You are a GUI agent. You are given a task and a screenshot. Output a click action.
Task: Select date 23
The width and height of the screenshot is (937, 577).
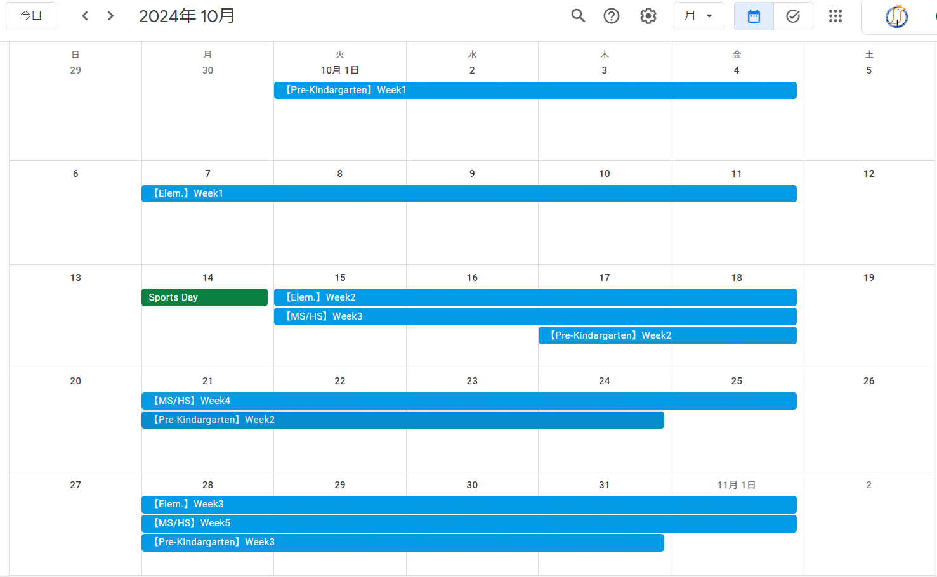(x=472, y=381)
